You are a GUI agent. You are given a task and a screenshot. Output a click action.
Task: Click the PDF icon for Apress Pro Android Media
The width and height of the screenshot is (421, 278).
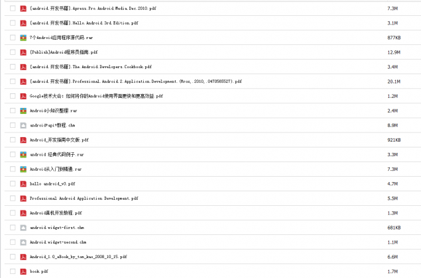click(x=23, y=9)
